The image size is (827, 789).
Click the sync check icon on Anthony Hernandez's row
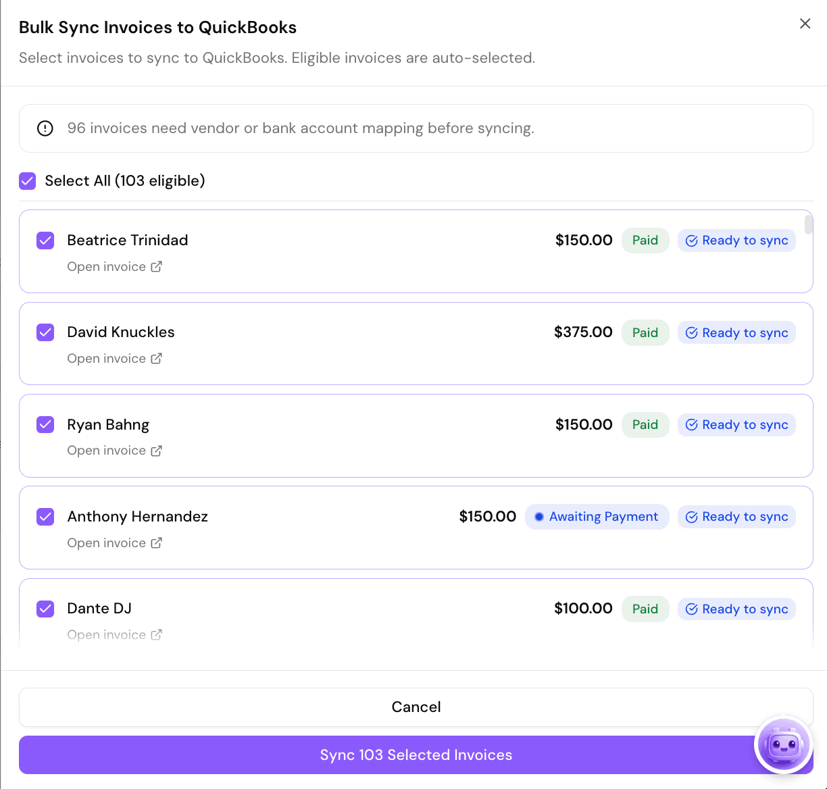tap(692, 516)
